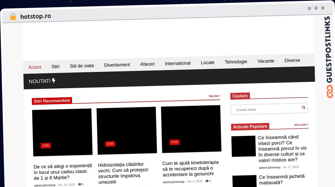Navigate to Afaceri section
The width and height of the screenshot is (335, 187).
[147, 64]
